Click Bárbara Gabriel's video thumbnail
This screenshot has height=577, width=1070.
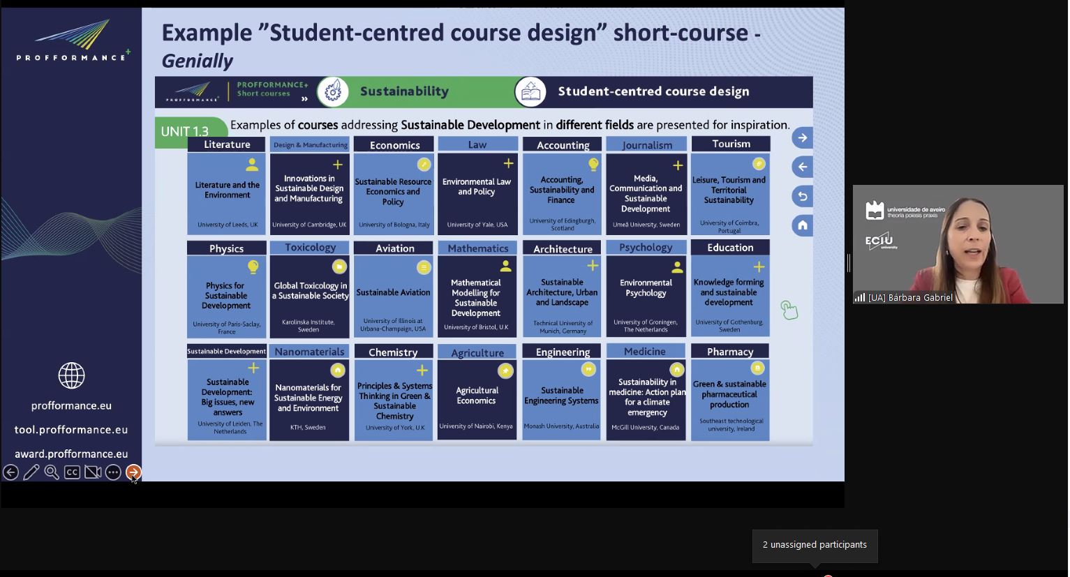click(958, 243)
